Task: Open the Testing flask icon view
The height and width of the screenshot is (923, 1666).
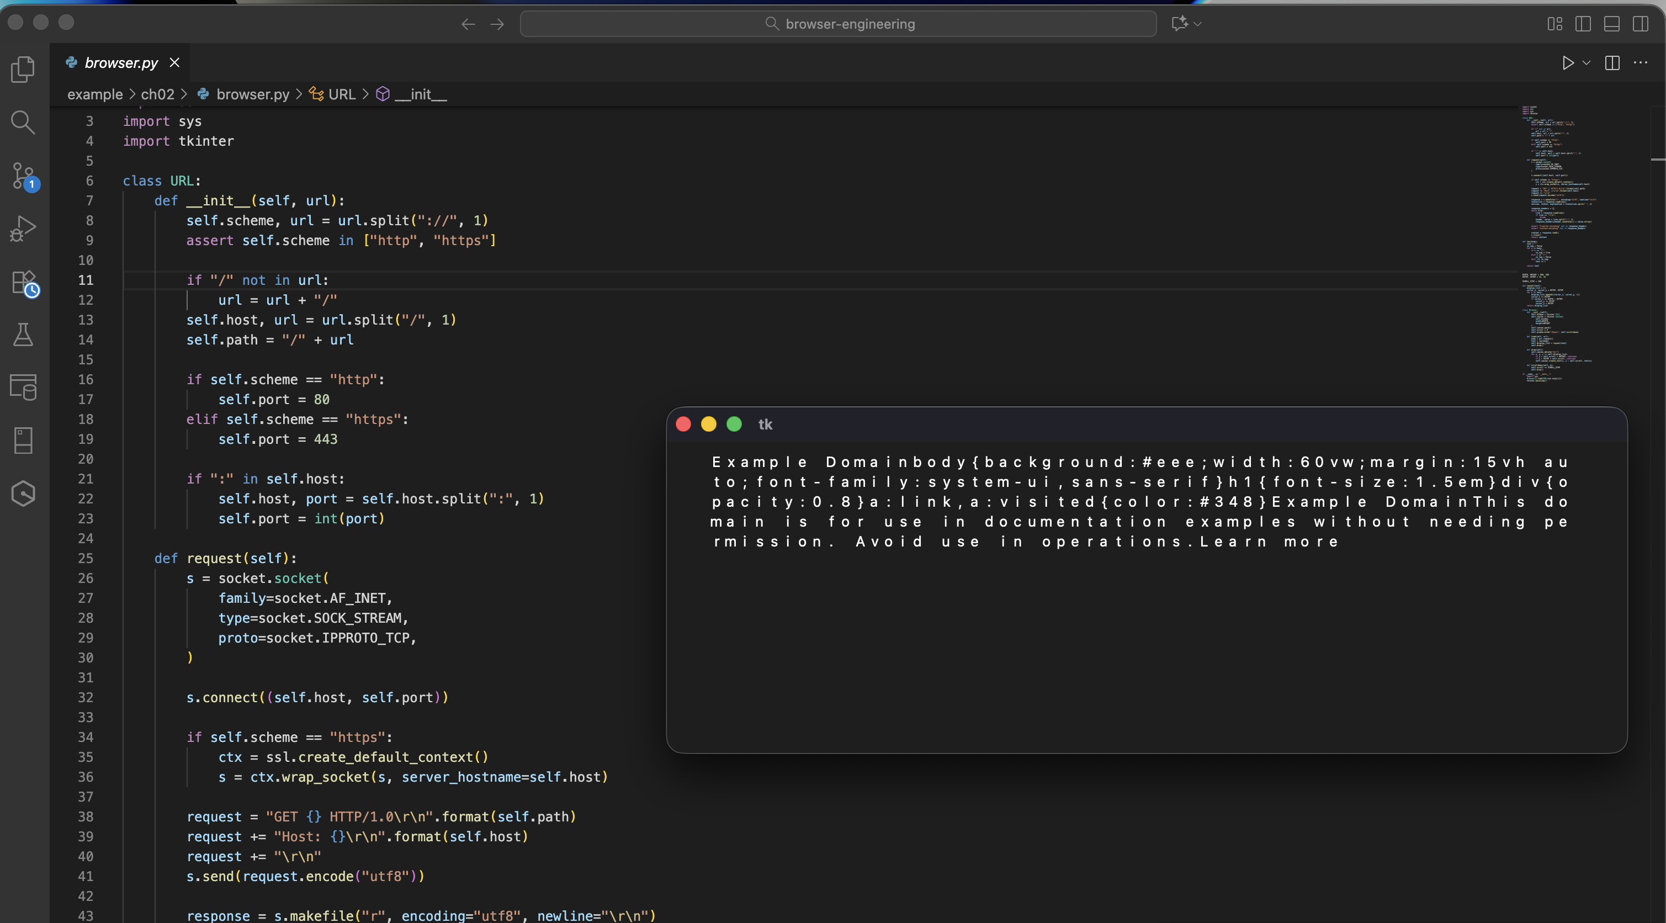Action: point(23,335)
